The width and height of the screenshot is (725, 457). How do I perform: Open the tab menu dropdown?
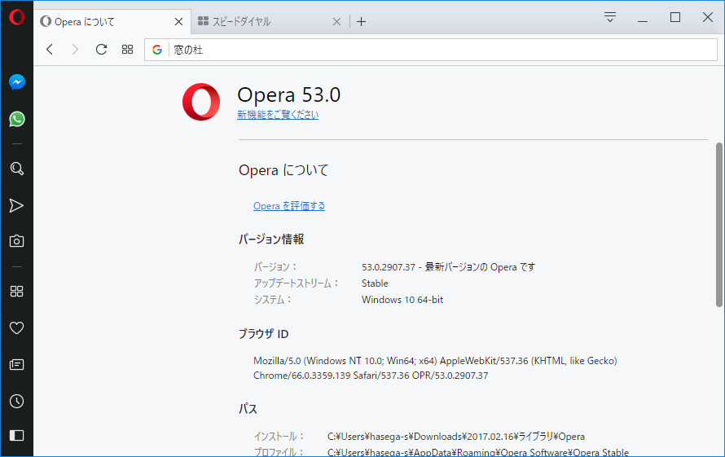coord(610,18)
